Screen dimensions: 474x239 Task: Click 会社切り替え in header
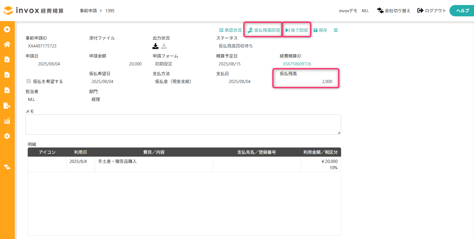coord(394,11)
